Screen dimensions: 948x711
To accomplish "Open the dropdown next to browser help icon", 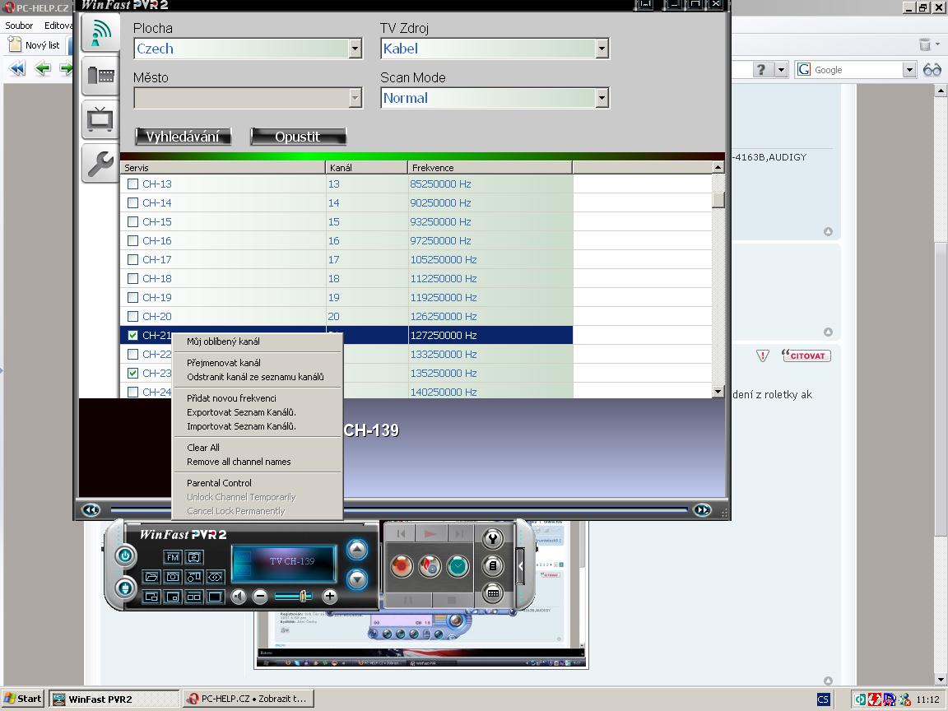I will click(x=781, y=70).
